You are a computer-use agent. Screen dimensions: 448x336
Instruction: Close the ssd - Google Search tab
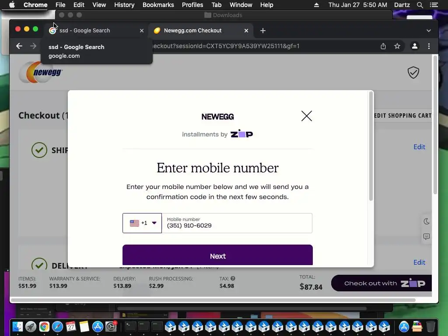[x=142, y=31]
